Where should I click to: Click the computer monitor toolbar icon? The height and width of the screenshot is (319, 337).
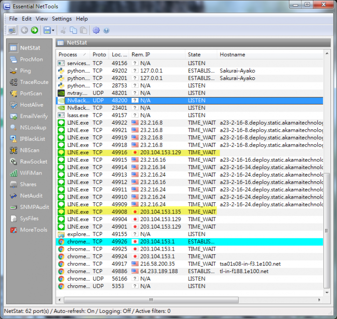tap(12, 30)
